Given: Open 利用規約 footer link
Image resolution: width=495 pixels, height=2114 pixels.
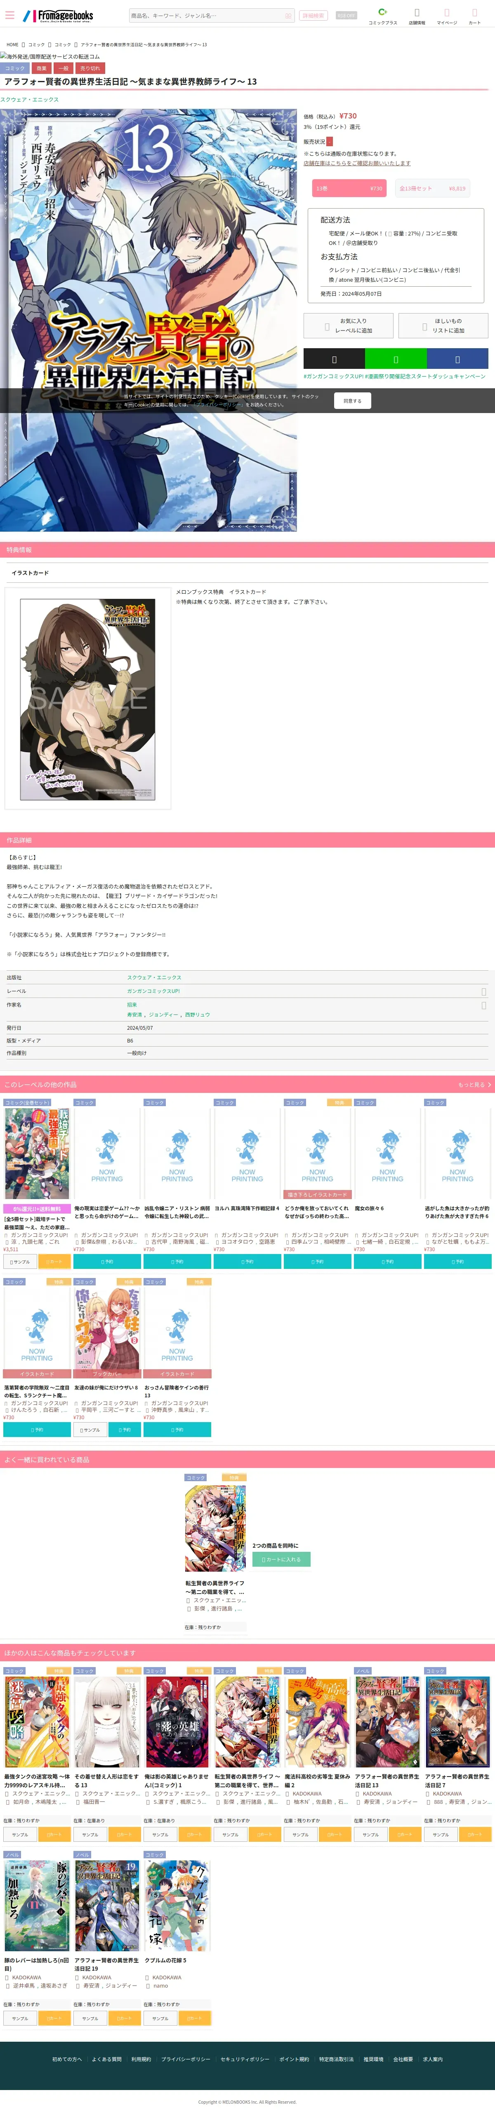Looking at the screenshot, I should click(141, 2059).
